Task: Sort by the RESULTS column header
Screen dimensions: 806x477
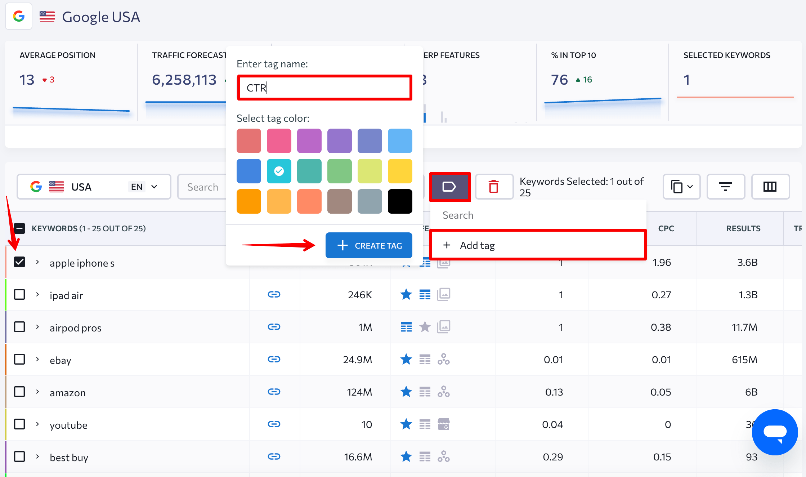Action: tap(743, 228)
